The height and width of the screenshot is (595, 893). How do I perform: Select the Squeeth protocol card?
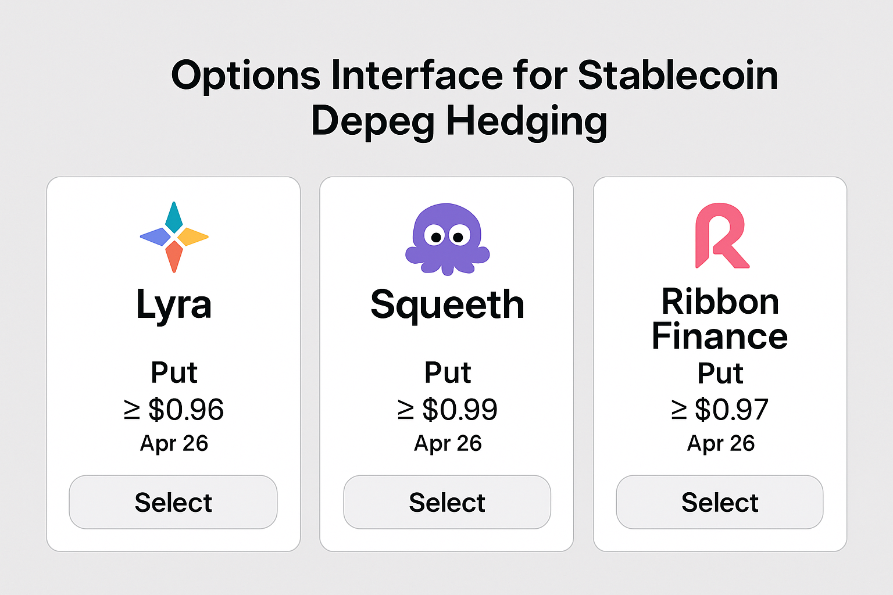tap(446, 502)
